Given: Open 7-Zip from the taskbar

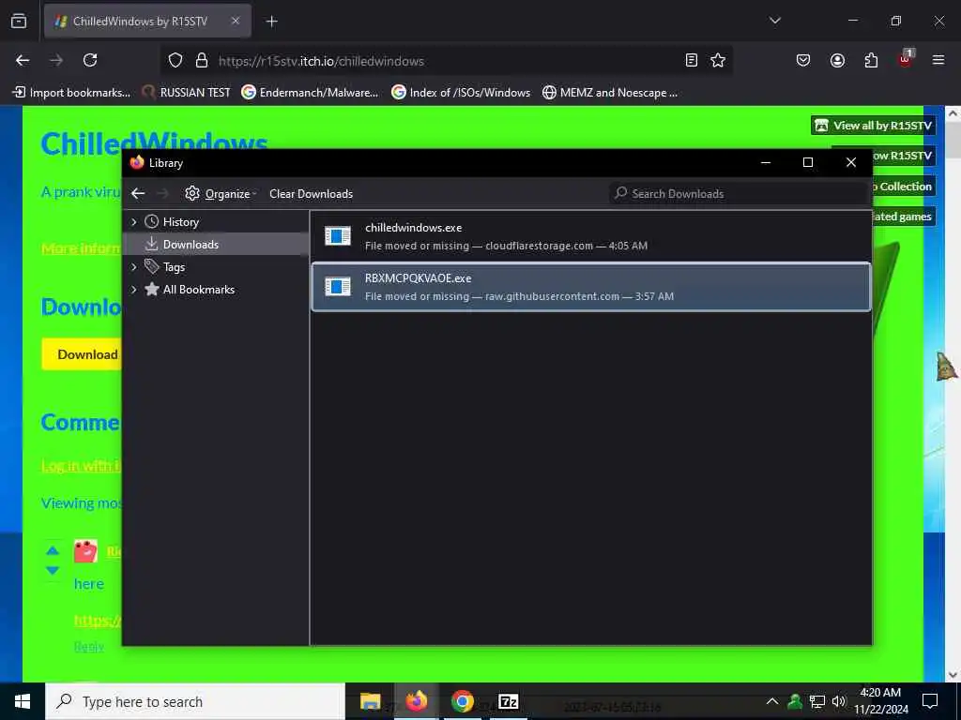Looking at the screenshot, I should (x=508, y=701).
